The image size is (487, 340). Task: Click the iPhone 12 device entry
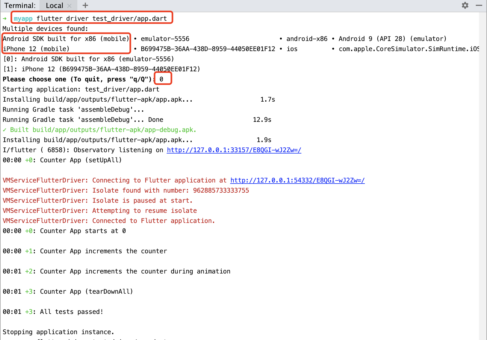pyautogui.click(x=36, y=49)
